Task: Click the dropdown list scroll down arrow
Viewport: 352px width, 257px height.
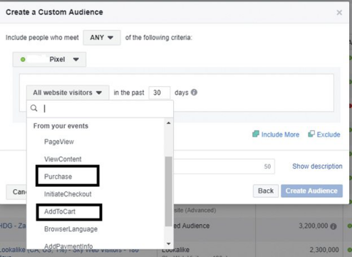Action: (168, 243)
